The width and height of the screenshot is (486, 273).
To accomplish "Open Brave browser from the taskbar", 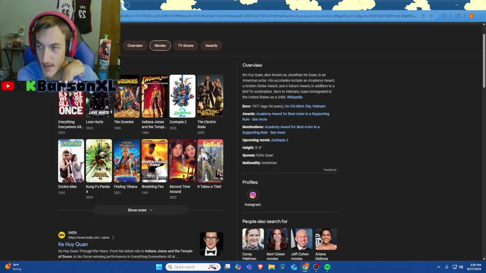I will [x=260, y=267].
